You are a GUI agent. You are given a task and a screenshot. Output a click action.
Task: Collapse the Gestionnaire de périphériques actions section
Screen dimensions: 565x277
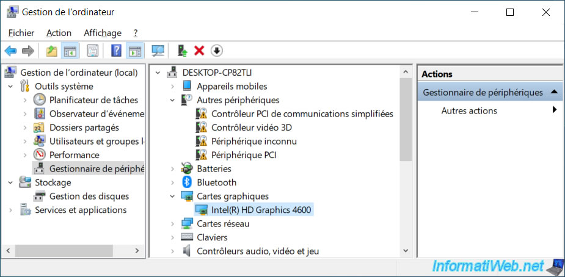[x=554, y=93]
